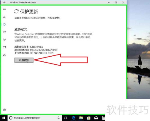Open Task View on taskbar
Screen dimensions: 150x121
(66, 118)
